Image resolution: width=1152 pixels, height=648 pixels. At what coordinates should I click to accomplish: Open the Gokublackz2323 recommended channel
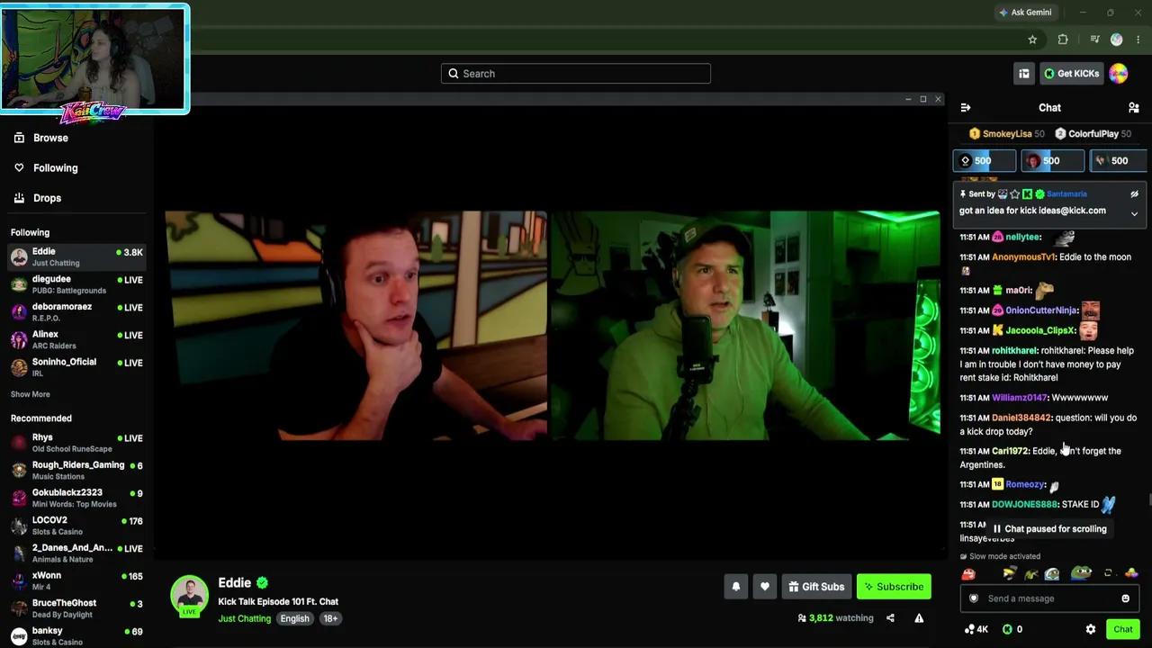[x=76, y=498]
